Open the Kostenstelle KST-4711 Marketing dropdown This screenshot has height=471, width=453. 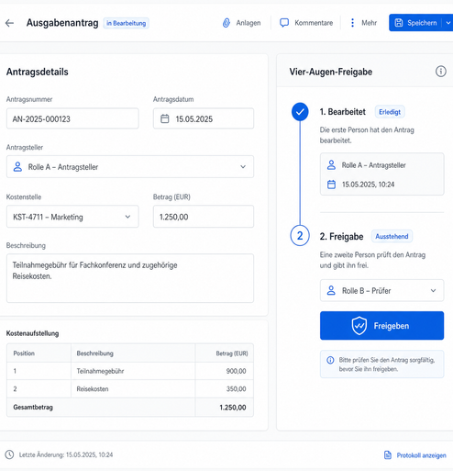[72, 217]
